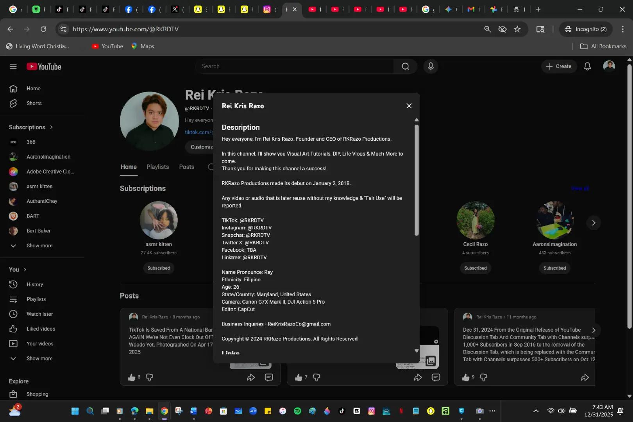Reload the page
The width and height of the screenshot is (633, 422).
[x=43, y=29]
